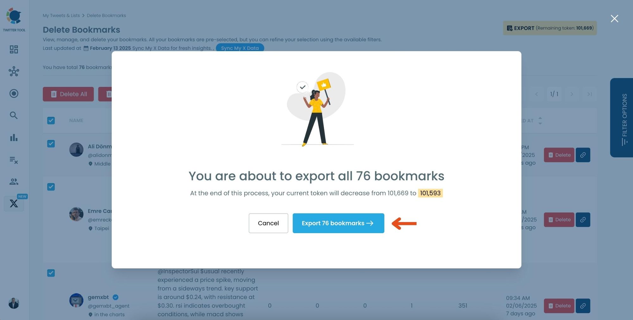This screenshot has height=320, width=633.
Task: Open the new X feature in sidebar
Action: (14, 203)
